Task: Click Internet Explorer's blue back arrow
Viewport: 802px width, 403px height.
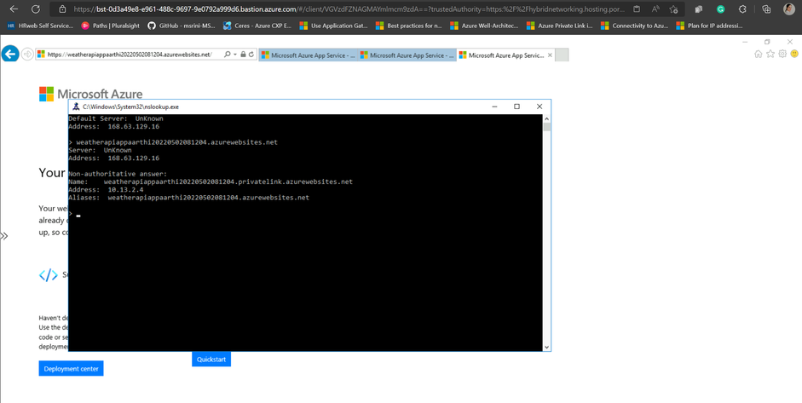Action: [x=10, y=54]
